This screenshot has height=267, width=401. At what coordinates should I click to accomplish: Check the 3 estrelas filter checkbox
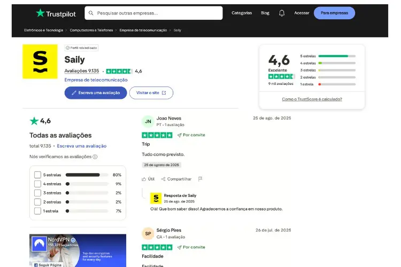pyautogui.click(x=37, y=193)
